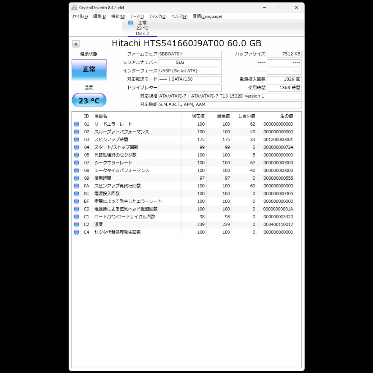373x373 pixels.
Task: Click the 正常 health status button
Action: coord(89,70)
